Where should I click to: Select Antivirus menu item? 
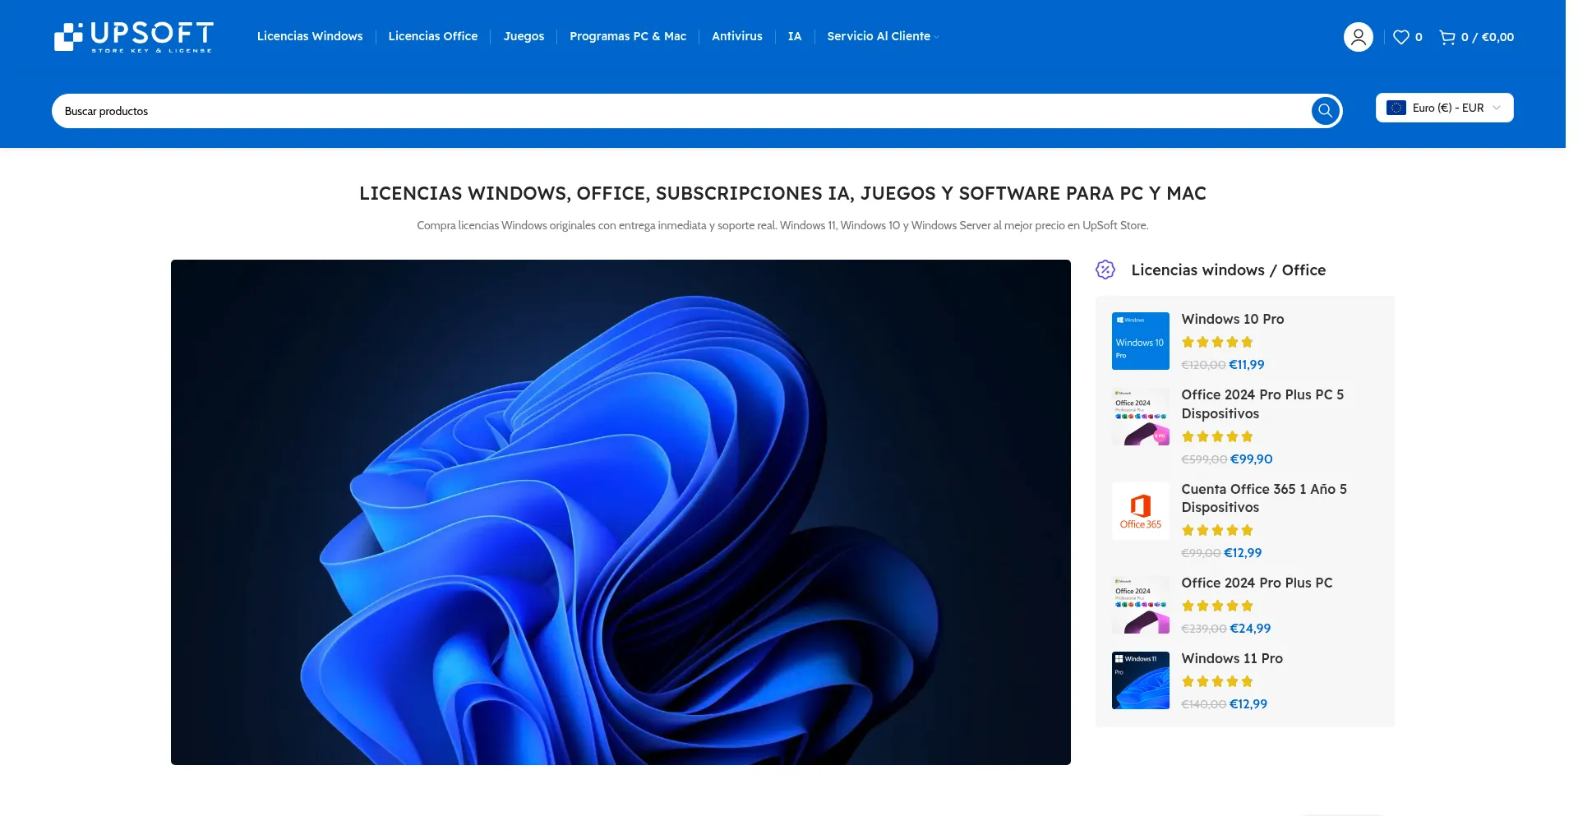click(737, 36)
